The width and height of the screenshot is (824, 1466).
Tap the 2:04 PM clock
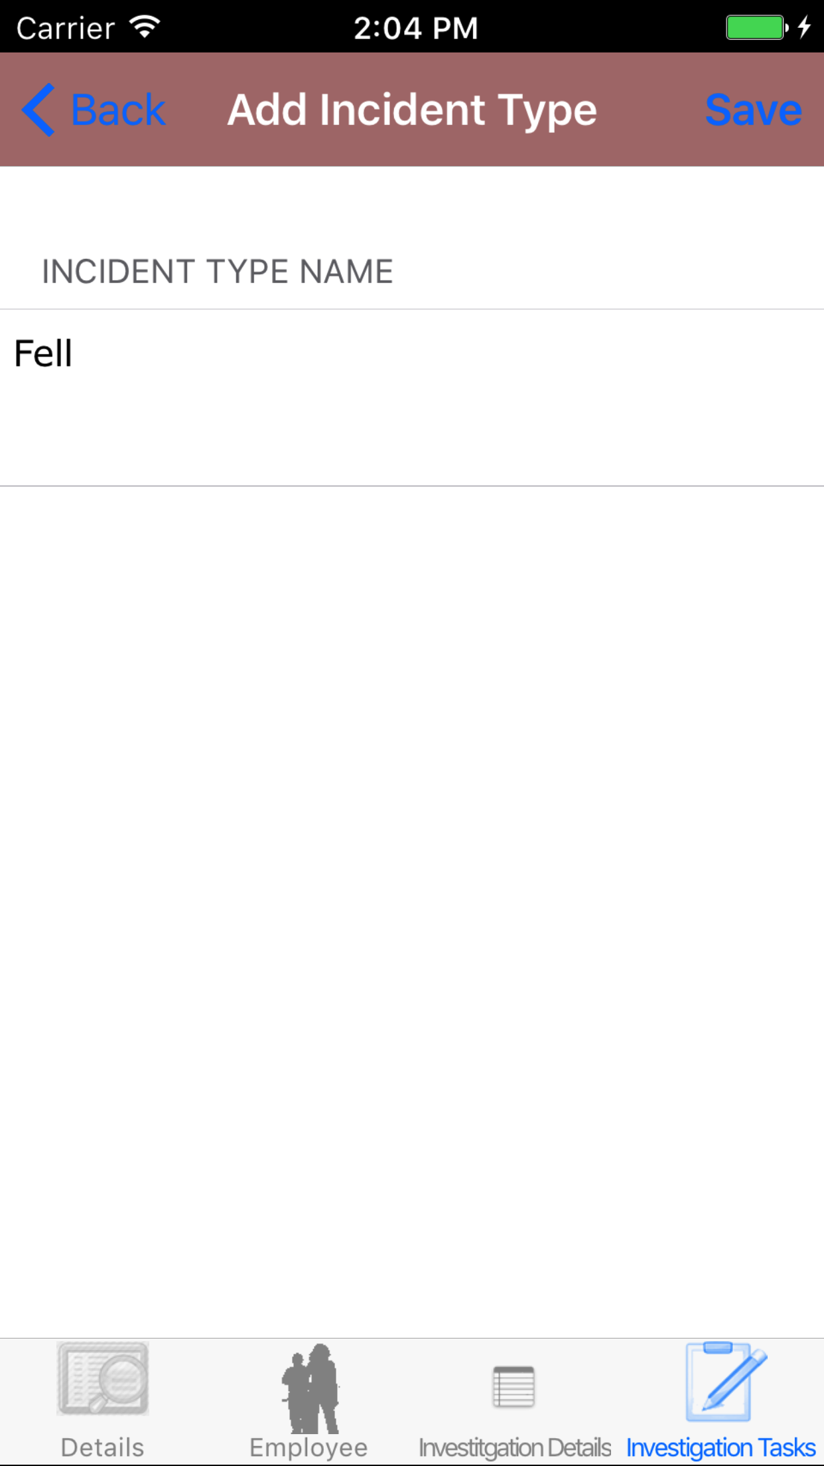416,28
